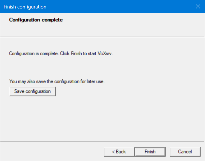Click the 'You may also' sentence start
Screen dimensions: 205x161
22,82
